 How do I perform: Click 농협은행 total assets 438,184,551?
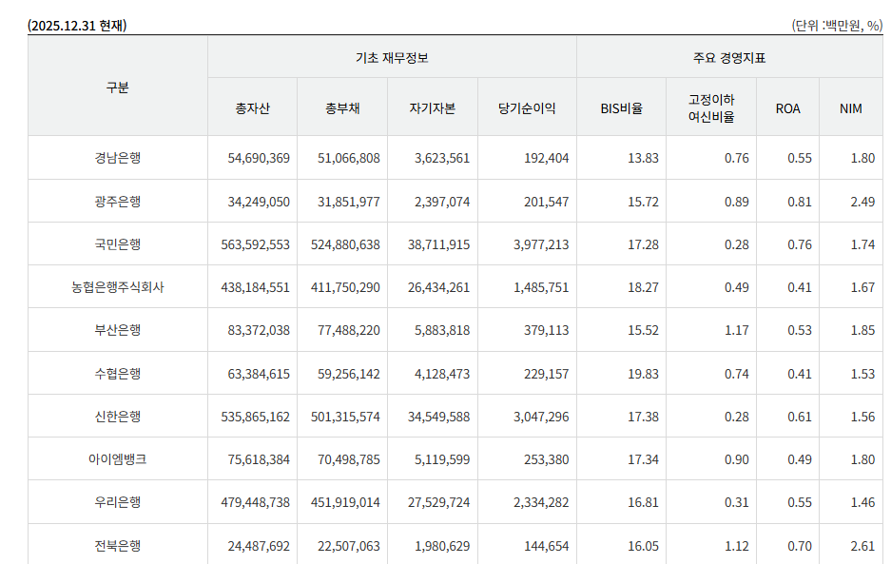point(255,287)
